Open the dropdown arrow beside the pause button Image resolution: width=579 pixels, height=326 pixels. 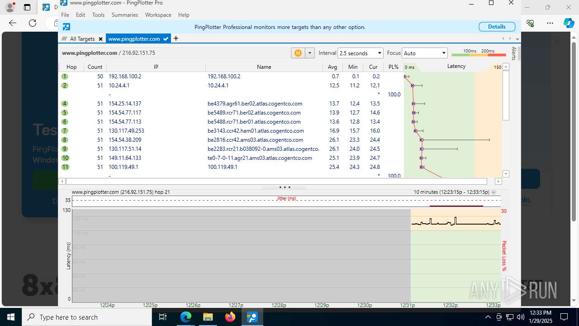coord(310,53)
